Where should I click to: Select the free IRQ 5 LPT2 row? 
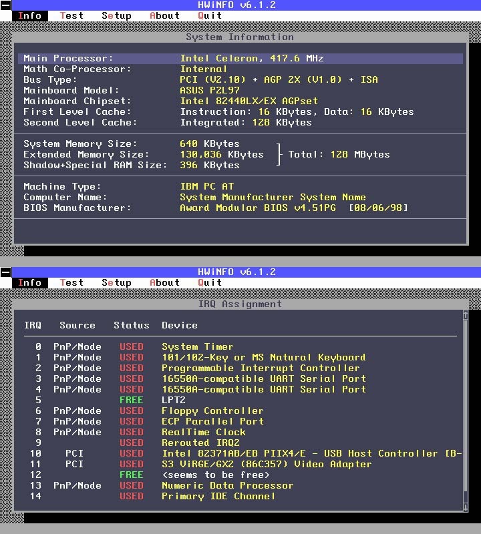(x=240, y=400)
